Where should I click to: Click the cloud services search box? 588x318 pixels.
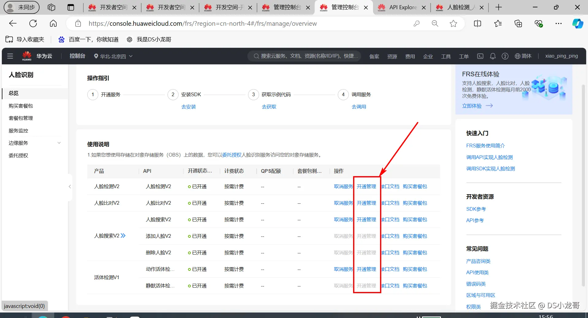[x=304, y=56]
